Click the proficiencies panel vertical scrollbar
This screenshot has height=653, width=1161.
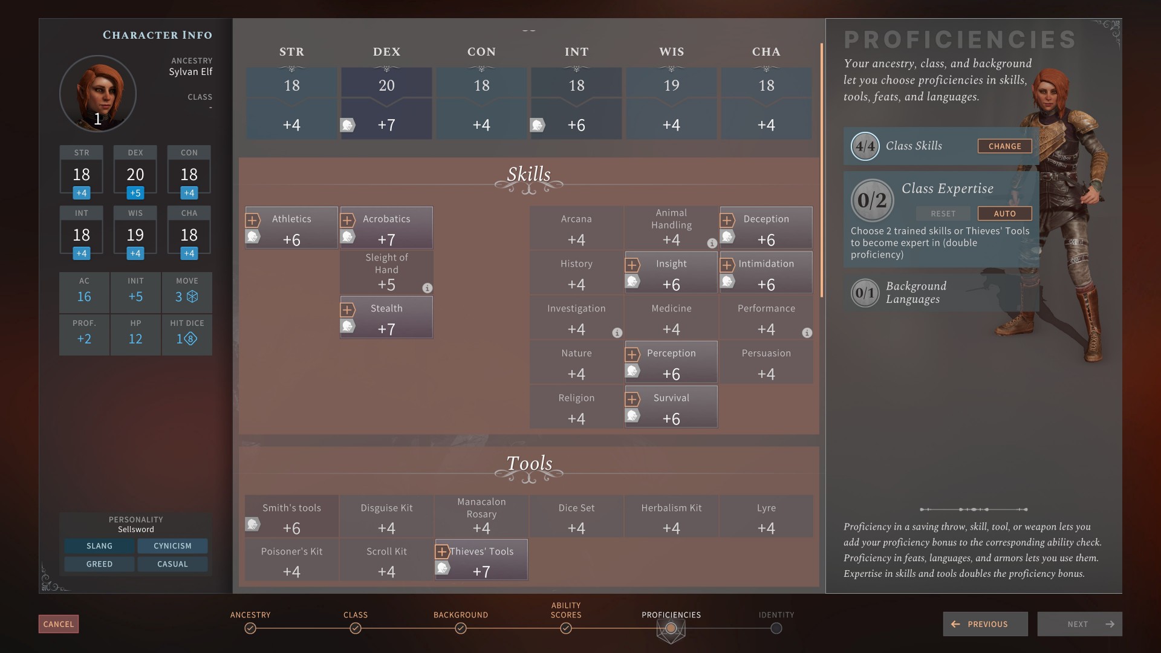point(821,169)
